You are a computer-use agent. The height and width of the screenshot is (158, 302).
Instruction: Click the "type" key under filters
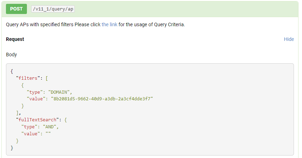click(x=35, y=92)
